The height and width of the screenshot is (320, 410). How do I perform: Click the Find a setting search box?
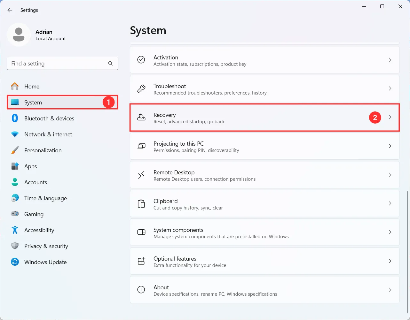click(63, 64)
